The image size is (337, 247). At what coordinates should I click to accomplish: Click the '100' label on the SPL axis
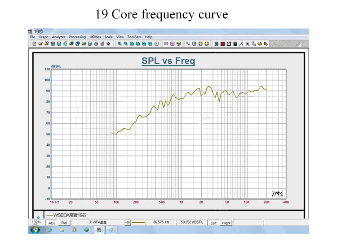click(47, 80)
